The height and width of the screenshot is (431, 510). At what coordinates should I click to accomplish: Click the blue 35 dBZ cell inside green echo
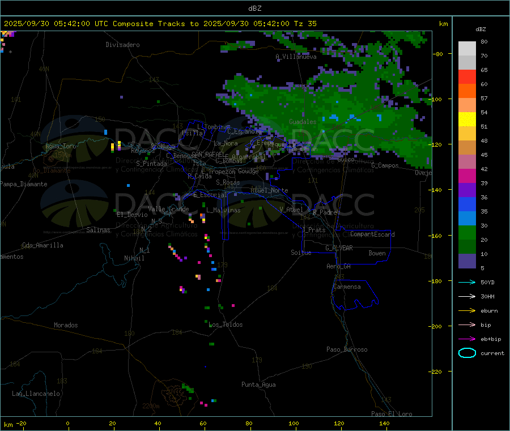[334, 117]
